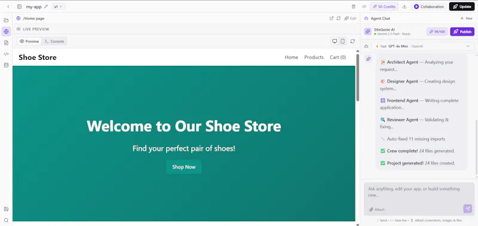The width and height of the screenshot is (478, 226).
Task: Rename my-app with the pencil icon
Action: coord(46,7)
